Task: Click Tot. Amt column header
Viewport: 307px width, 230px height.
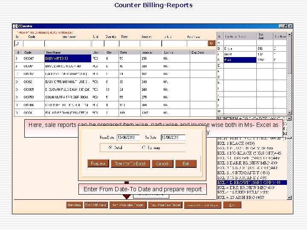Action: (265, 36)
